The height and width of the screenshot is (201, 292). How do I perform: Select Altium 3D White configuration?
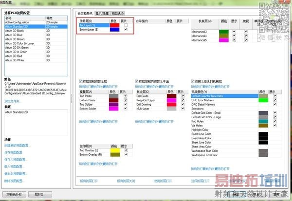pos(36,60)
